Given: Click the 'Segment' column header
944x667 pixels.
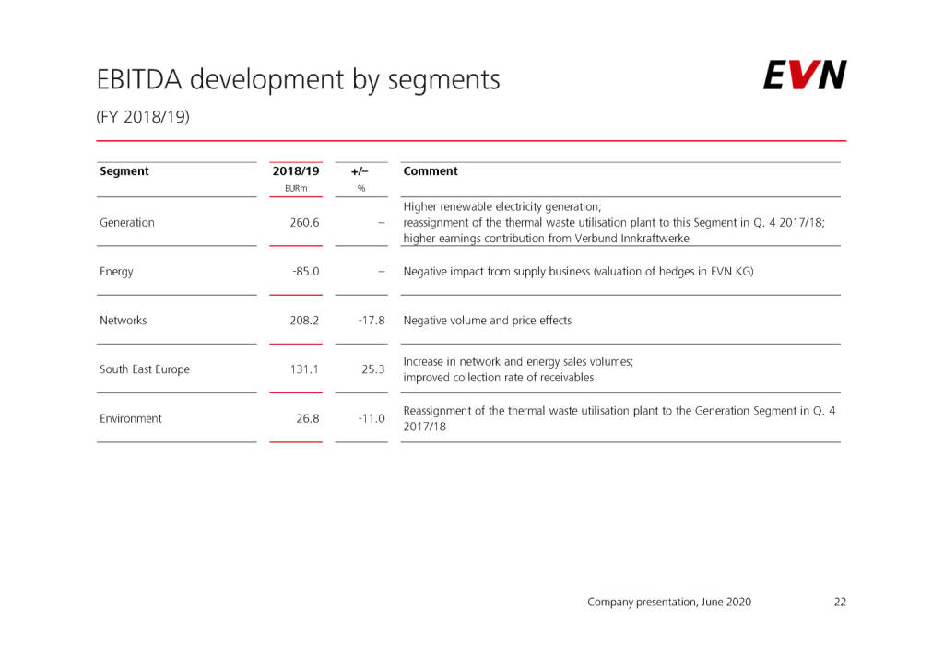Looking at the screenshot, I should [124, 171].
